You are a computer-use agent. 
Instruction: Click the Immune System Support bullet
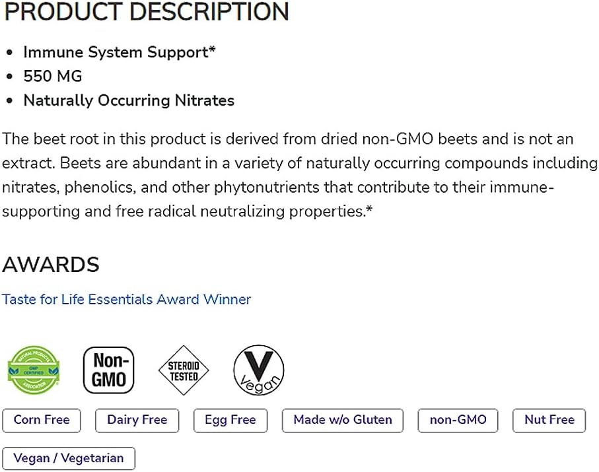(x=119, y=52)
